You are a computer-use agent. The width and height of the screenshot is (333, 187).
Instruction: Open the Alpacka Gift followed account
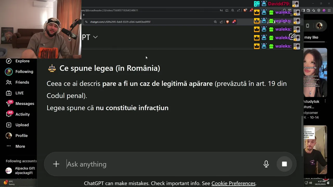pyautogui.click(x=20, y=170)
